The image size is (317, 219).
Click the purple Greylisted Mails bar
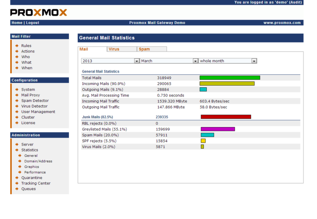[218, 129]
